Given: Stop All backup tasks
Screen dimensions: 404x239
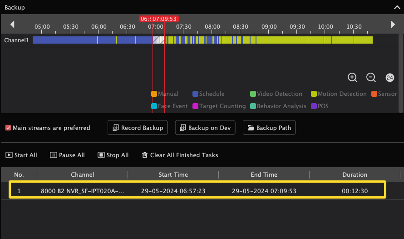Looking at the screenshot, I should click(113, 155).
